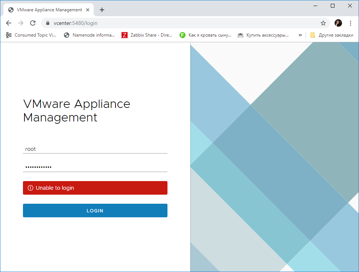Click the browser back arrow
This screenshot has height=272, width=359.
[9, 23]
